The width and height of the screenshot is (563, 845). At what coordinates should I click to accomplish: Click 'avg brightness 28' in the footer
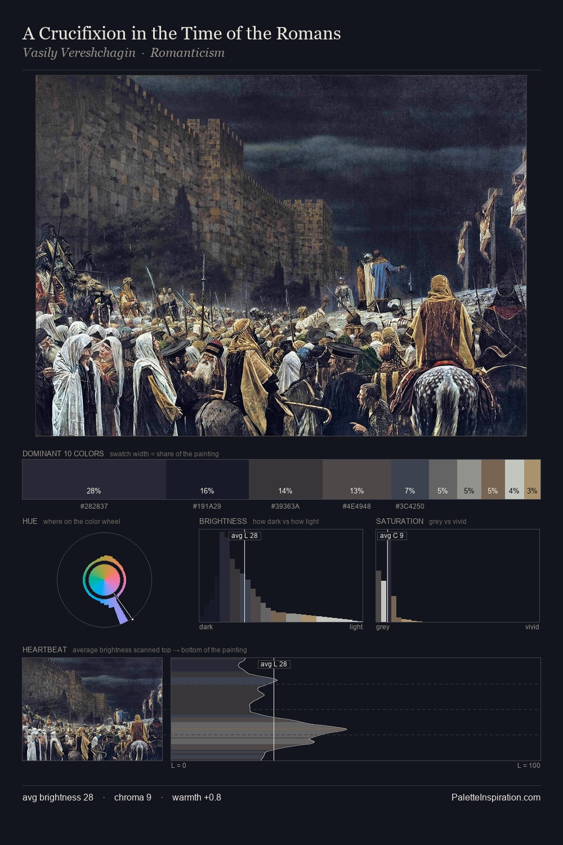[x=58, y=798]
